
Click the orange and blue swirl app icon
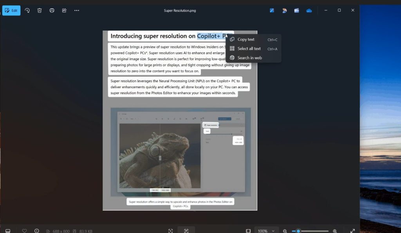pyautogui.click(x=284, y=11)
